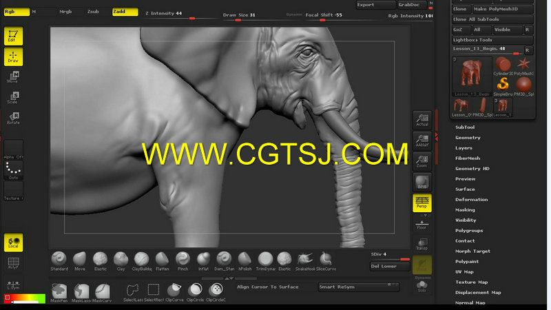Render with the BPR button
The height and width of the screenshot is (310, 551).
pyautogui.click(x=422, y=182)
